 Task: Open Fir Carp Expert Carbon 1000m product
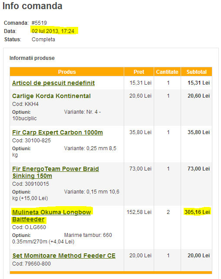point(57,132)
